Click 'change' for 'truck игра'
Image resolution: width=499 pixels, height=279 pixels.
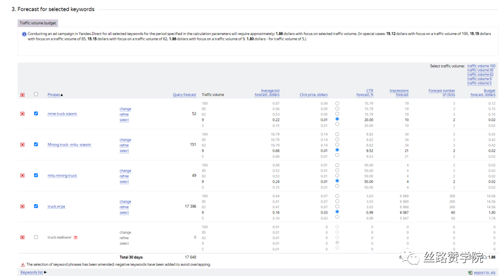pos(126,202)
